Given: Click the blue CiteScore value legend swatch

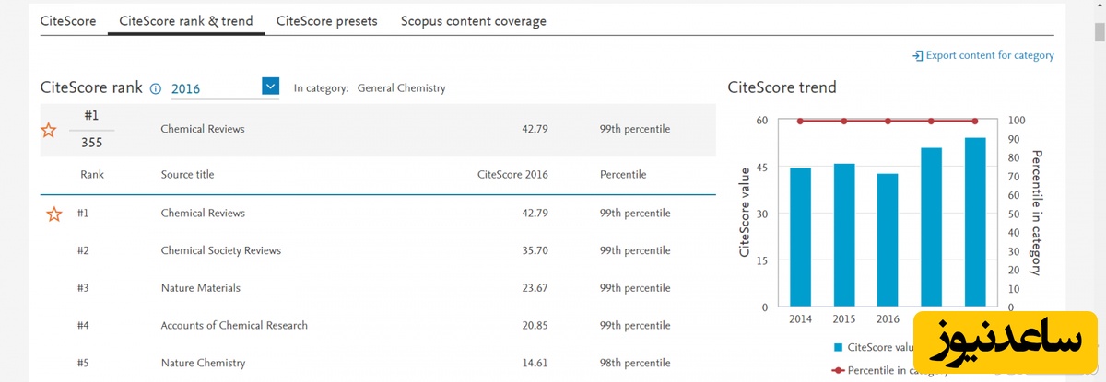Looking at the screenshot, I should (x=838, y=347).
